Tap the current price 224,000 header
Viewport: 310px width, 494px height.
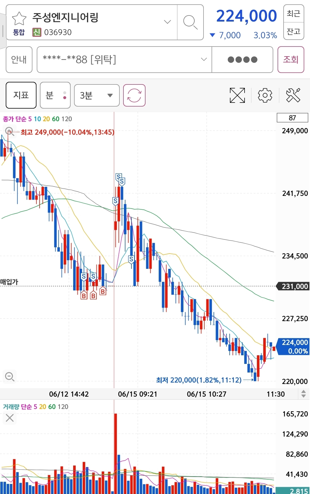tap(246, 16)
